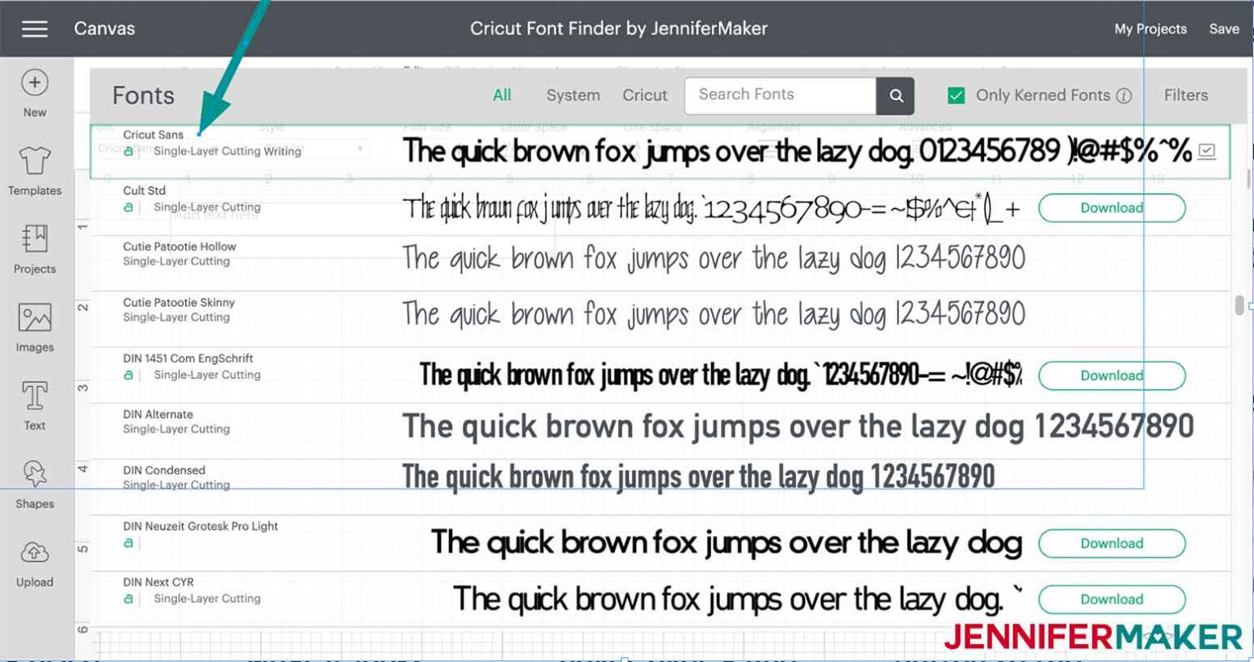Select the DIN 1451 Com EngSchrift name

(x=188, y=358)
